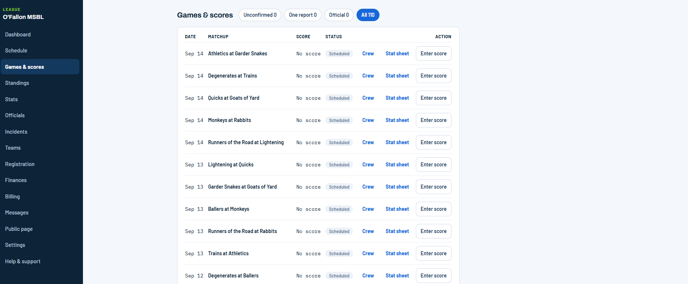Select the All 110 filter

click(368, 15)
